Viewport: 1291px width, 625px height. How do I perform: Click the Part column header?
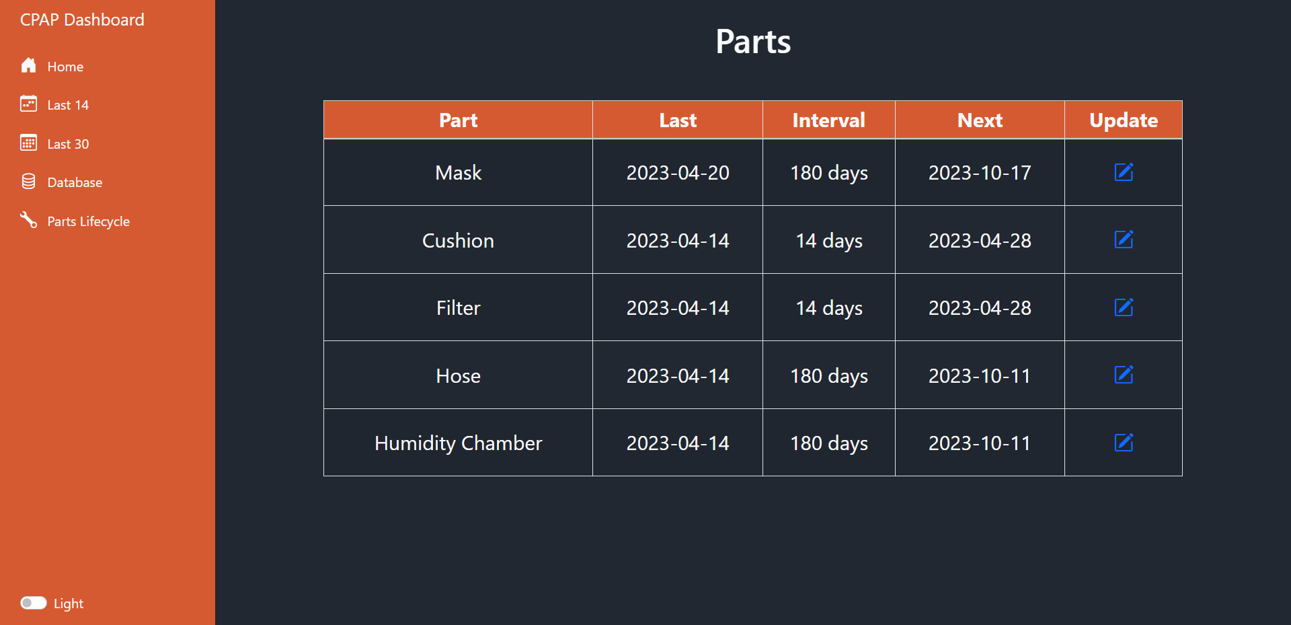pos(457,120)
